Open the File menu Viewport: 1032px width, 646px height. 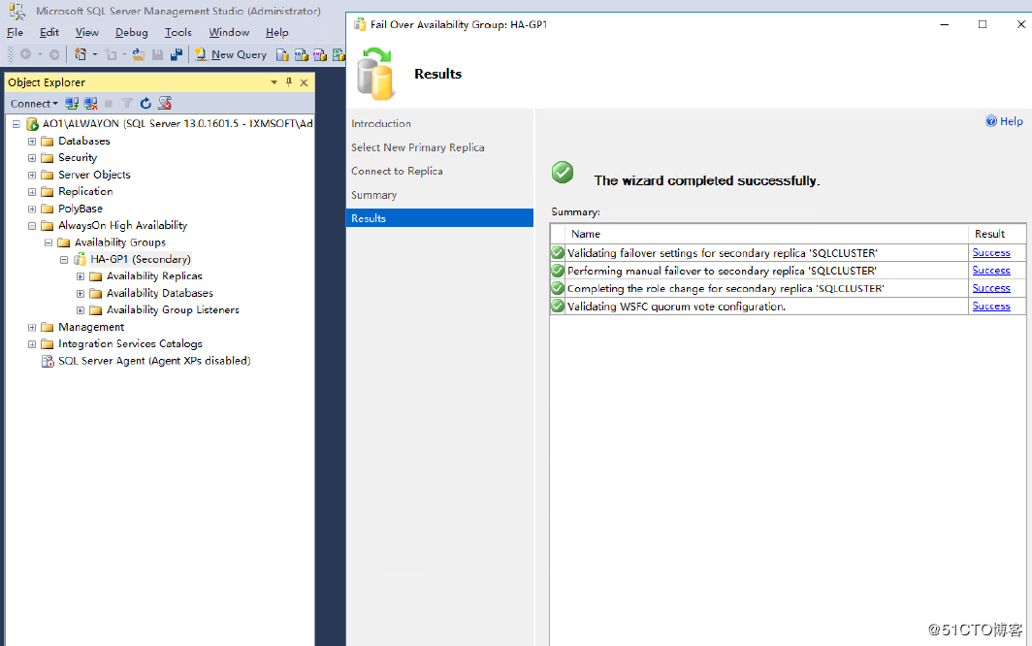coord(16,32)
